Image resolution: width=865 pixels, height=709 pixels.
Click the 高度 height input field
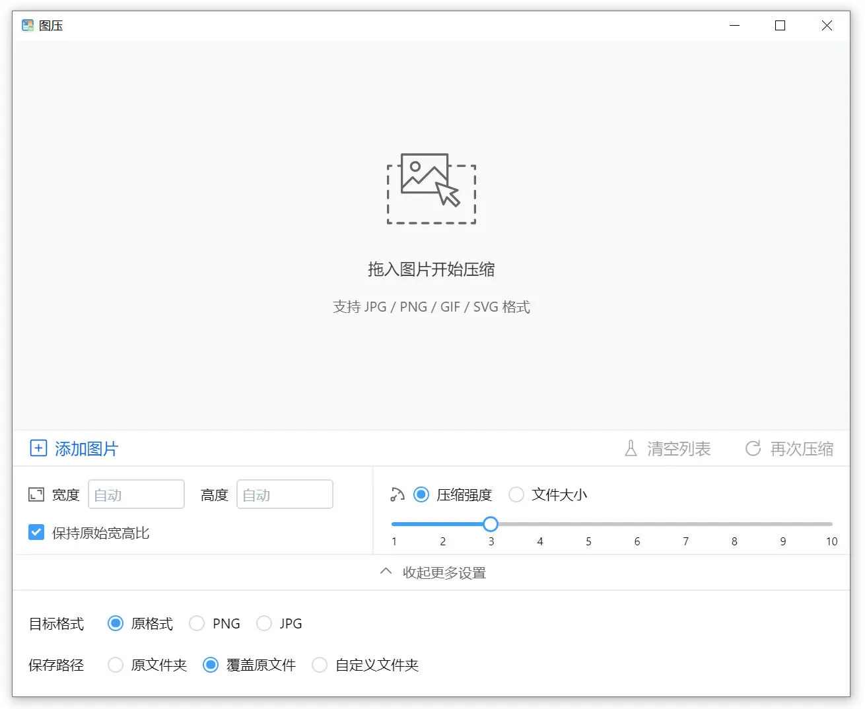pos(285,494)
